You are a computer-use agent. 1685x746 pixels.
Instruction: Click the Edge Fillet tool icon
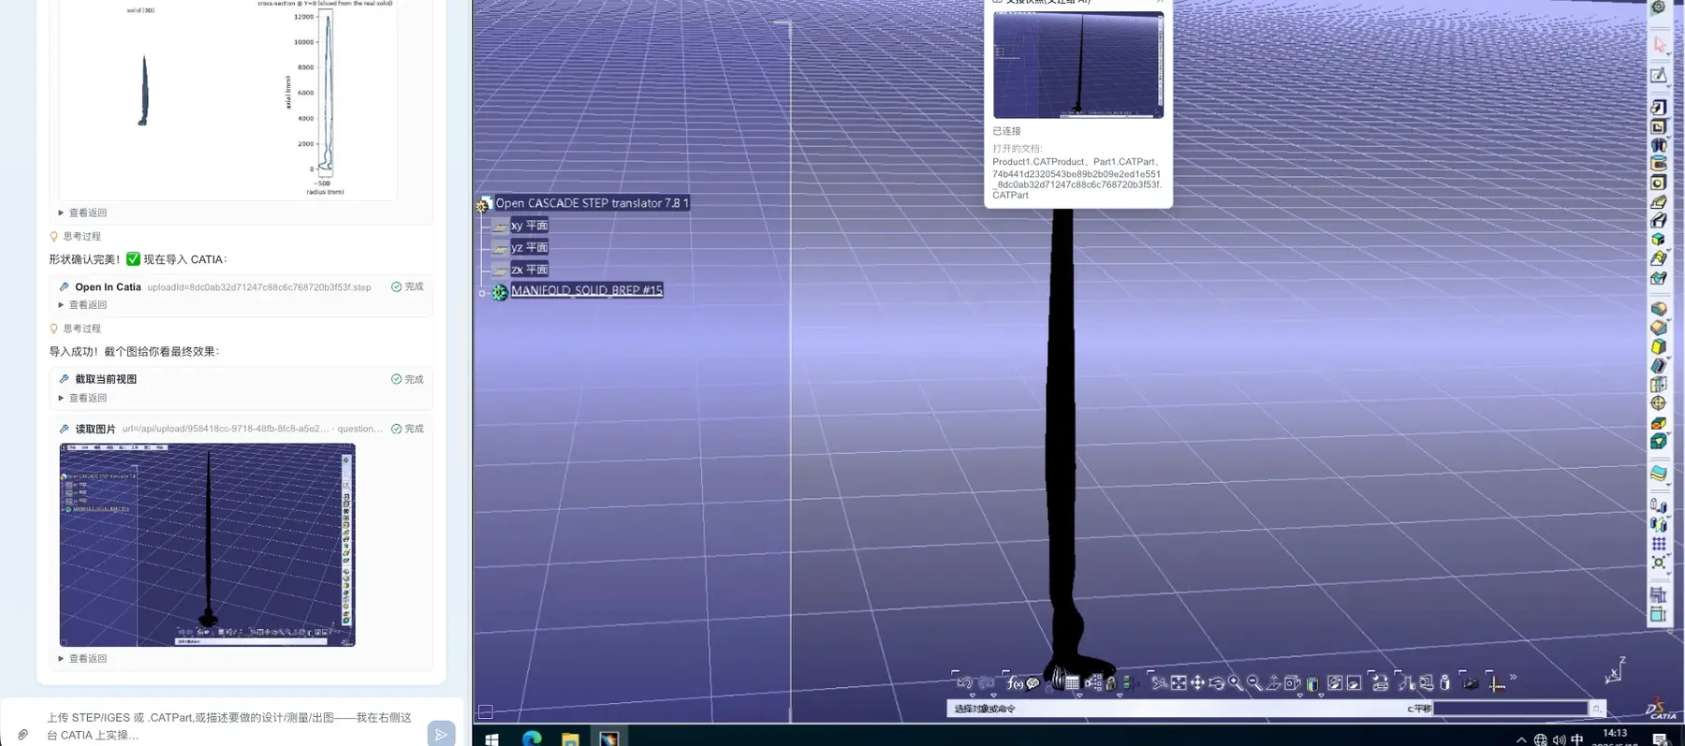[1658, 309]
